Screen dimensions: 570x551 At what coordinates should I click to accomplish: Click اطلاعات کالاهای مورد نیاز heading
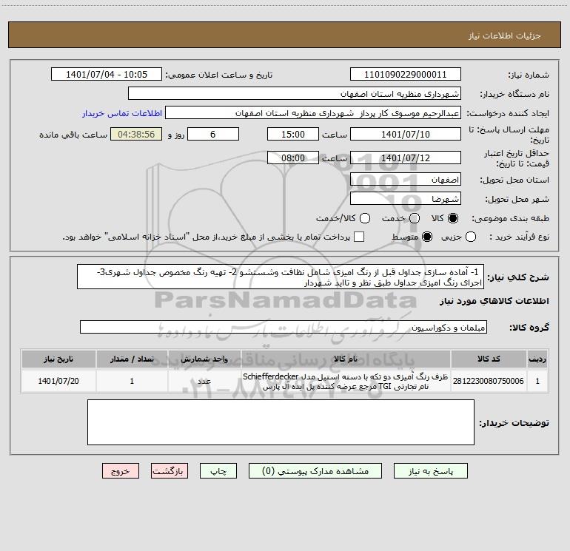(494, 301)
